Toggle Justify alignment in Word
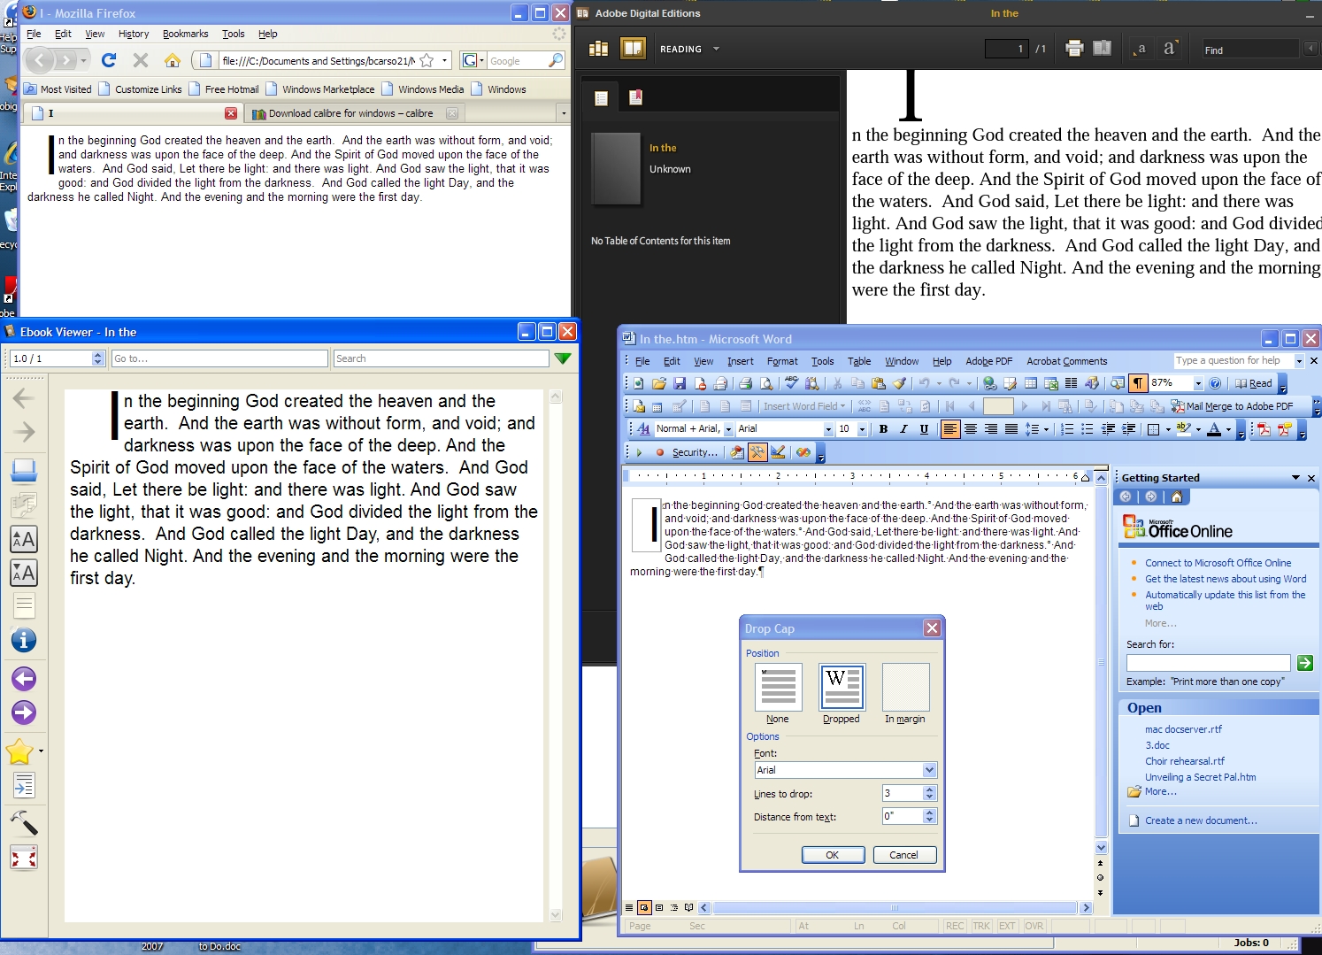The height and width of the screenshot is (955, 1322). [x=1011, y=429]
